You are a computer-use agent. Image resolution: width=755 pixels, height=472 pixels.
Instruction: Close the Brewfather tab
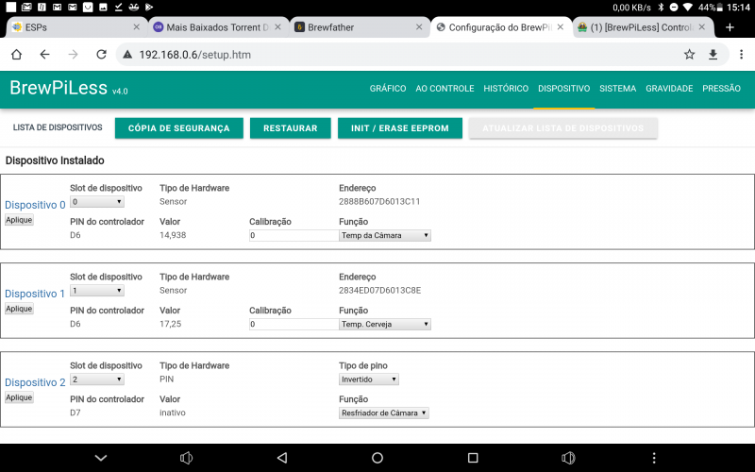pos(419,27)
